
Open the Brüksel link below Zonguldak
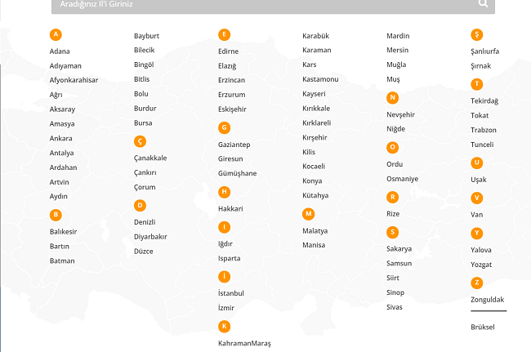click(x=483, y=327)
